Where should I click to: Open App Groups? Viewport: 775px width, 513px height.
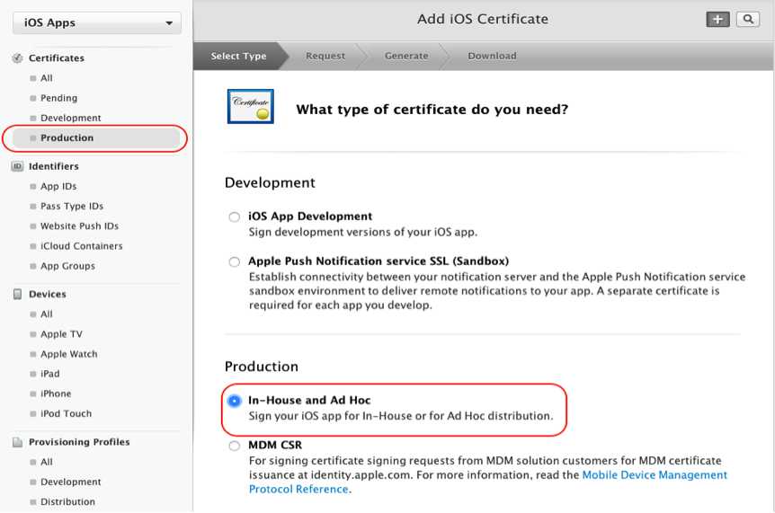point(67,266)
